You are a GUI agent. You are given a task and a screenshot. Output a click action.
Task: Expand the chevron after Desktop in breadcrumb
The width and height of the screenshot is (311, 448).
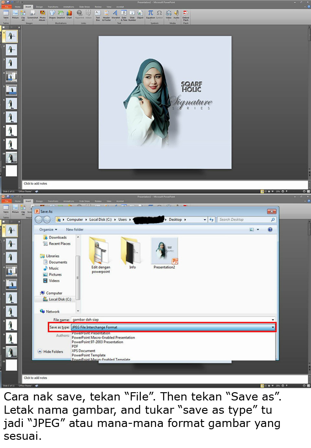tap(185, 219)
